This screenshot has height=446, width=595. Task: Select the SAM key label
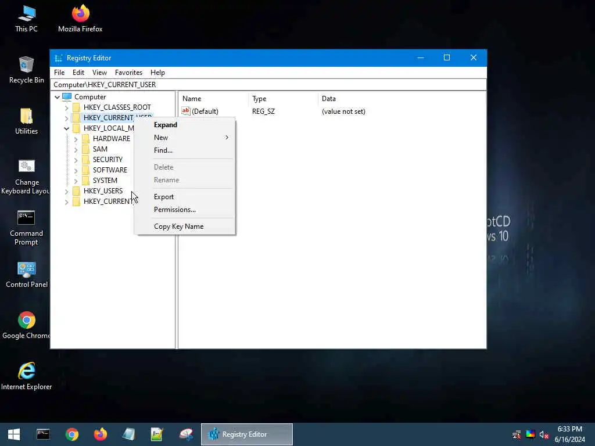coord(100,149)
